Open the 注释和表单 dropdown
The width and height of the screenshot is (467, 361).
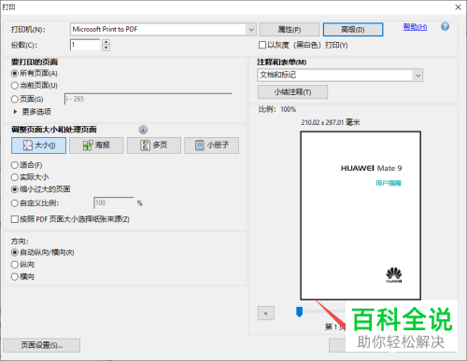(417, 76)
